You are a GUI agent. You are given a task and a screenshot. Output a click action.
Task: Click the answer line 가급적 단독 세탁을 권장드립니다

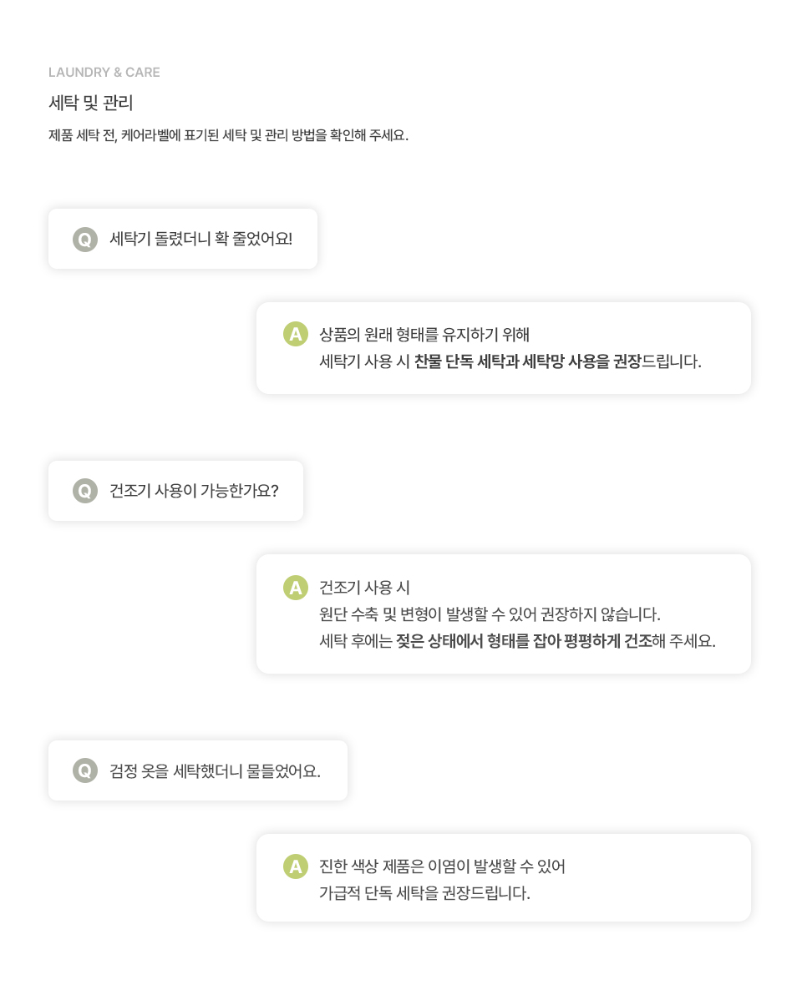pos(424,893)
